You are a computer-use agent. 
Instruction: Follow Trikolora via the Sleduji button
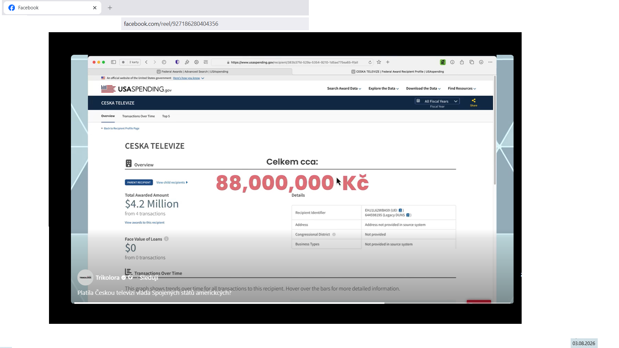[x=149, y=277]
